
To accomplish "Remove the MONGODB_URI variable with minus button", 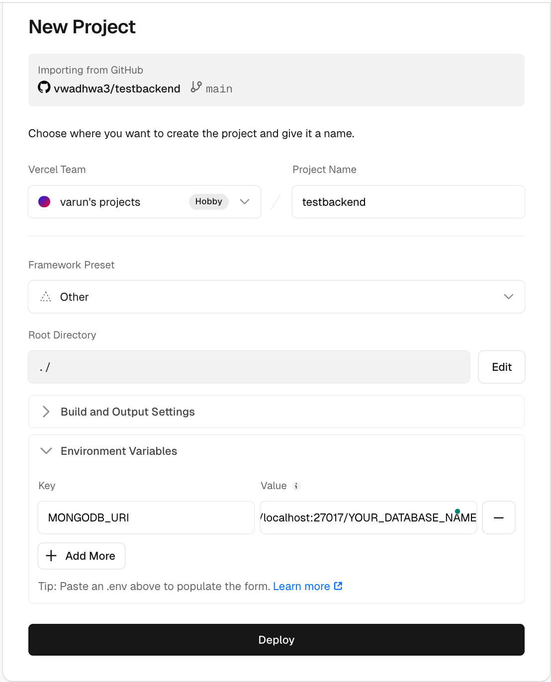I will click(x=498, y=517).
